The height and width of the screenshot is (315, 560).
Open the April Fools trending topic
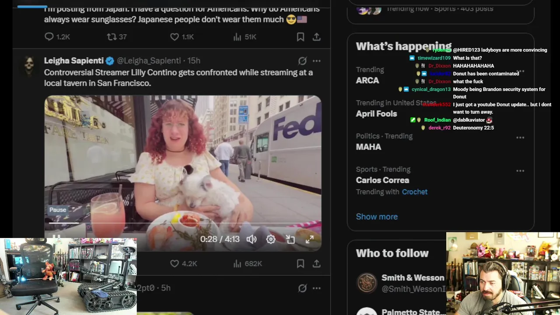[376, 114]
